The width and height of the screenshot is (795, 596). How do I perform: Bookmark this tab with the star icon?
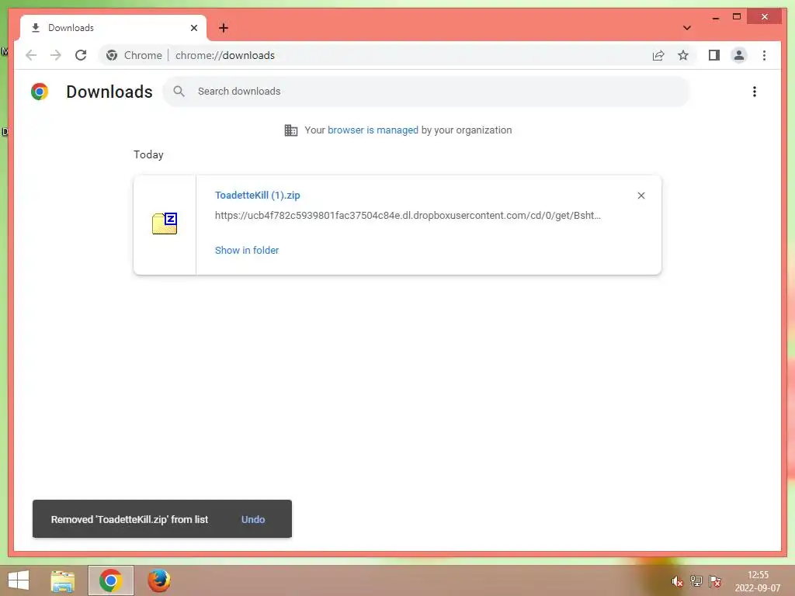(x=683, y=55)
